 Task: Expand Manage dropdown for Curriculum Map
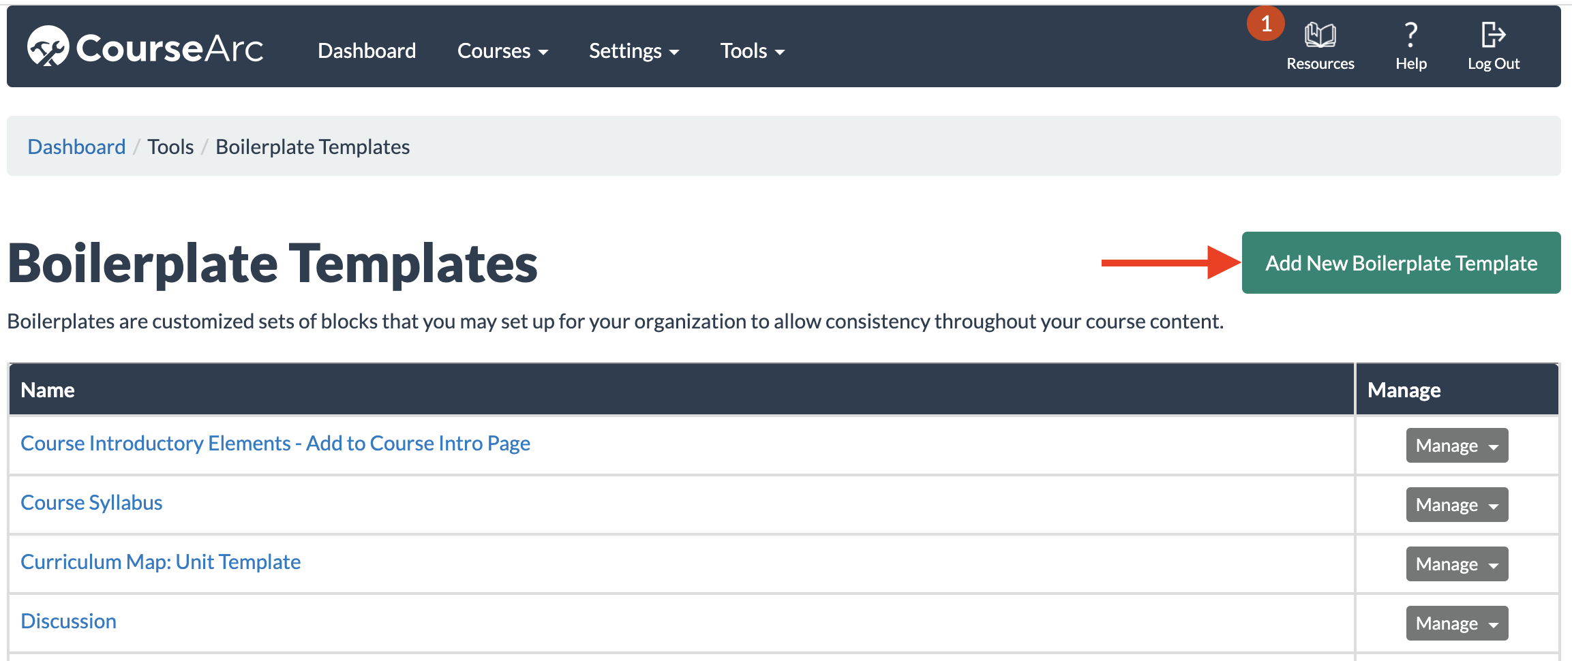(1457, 564)
